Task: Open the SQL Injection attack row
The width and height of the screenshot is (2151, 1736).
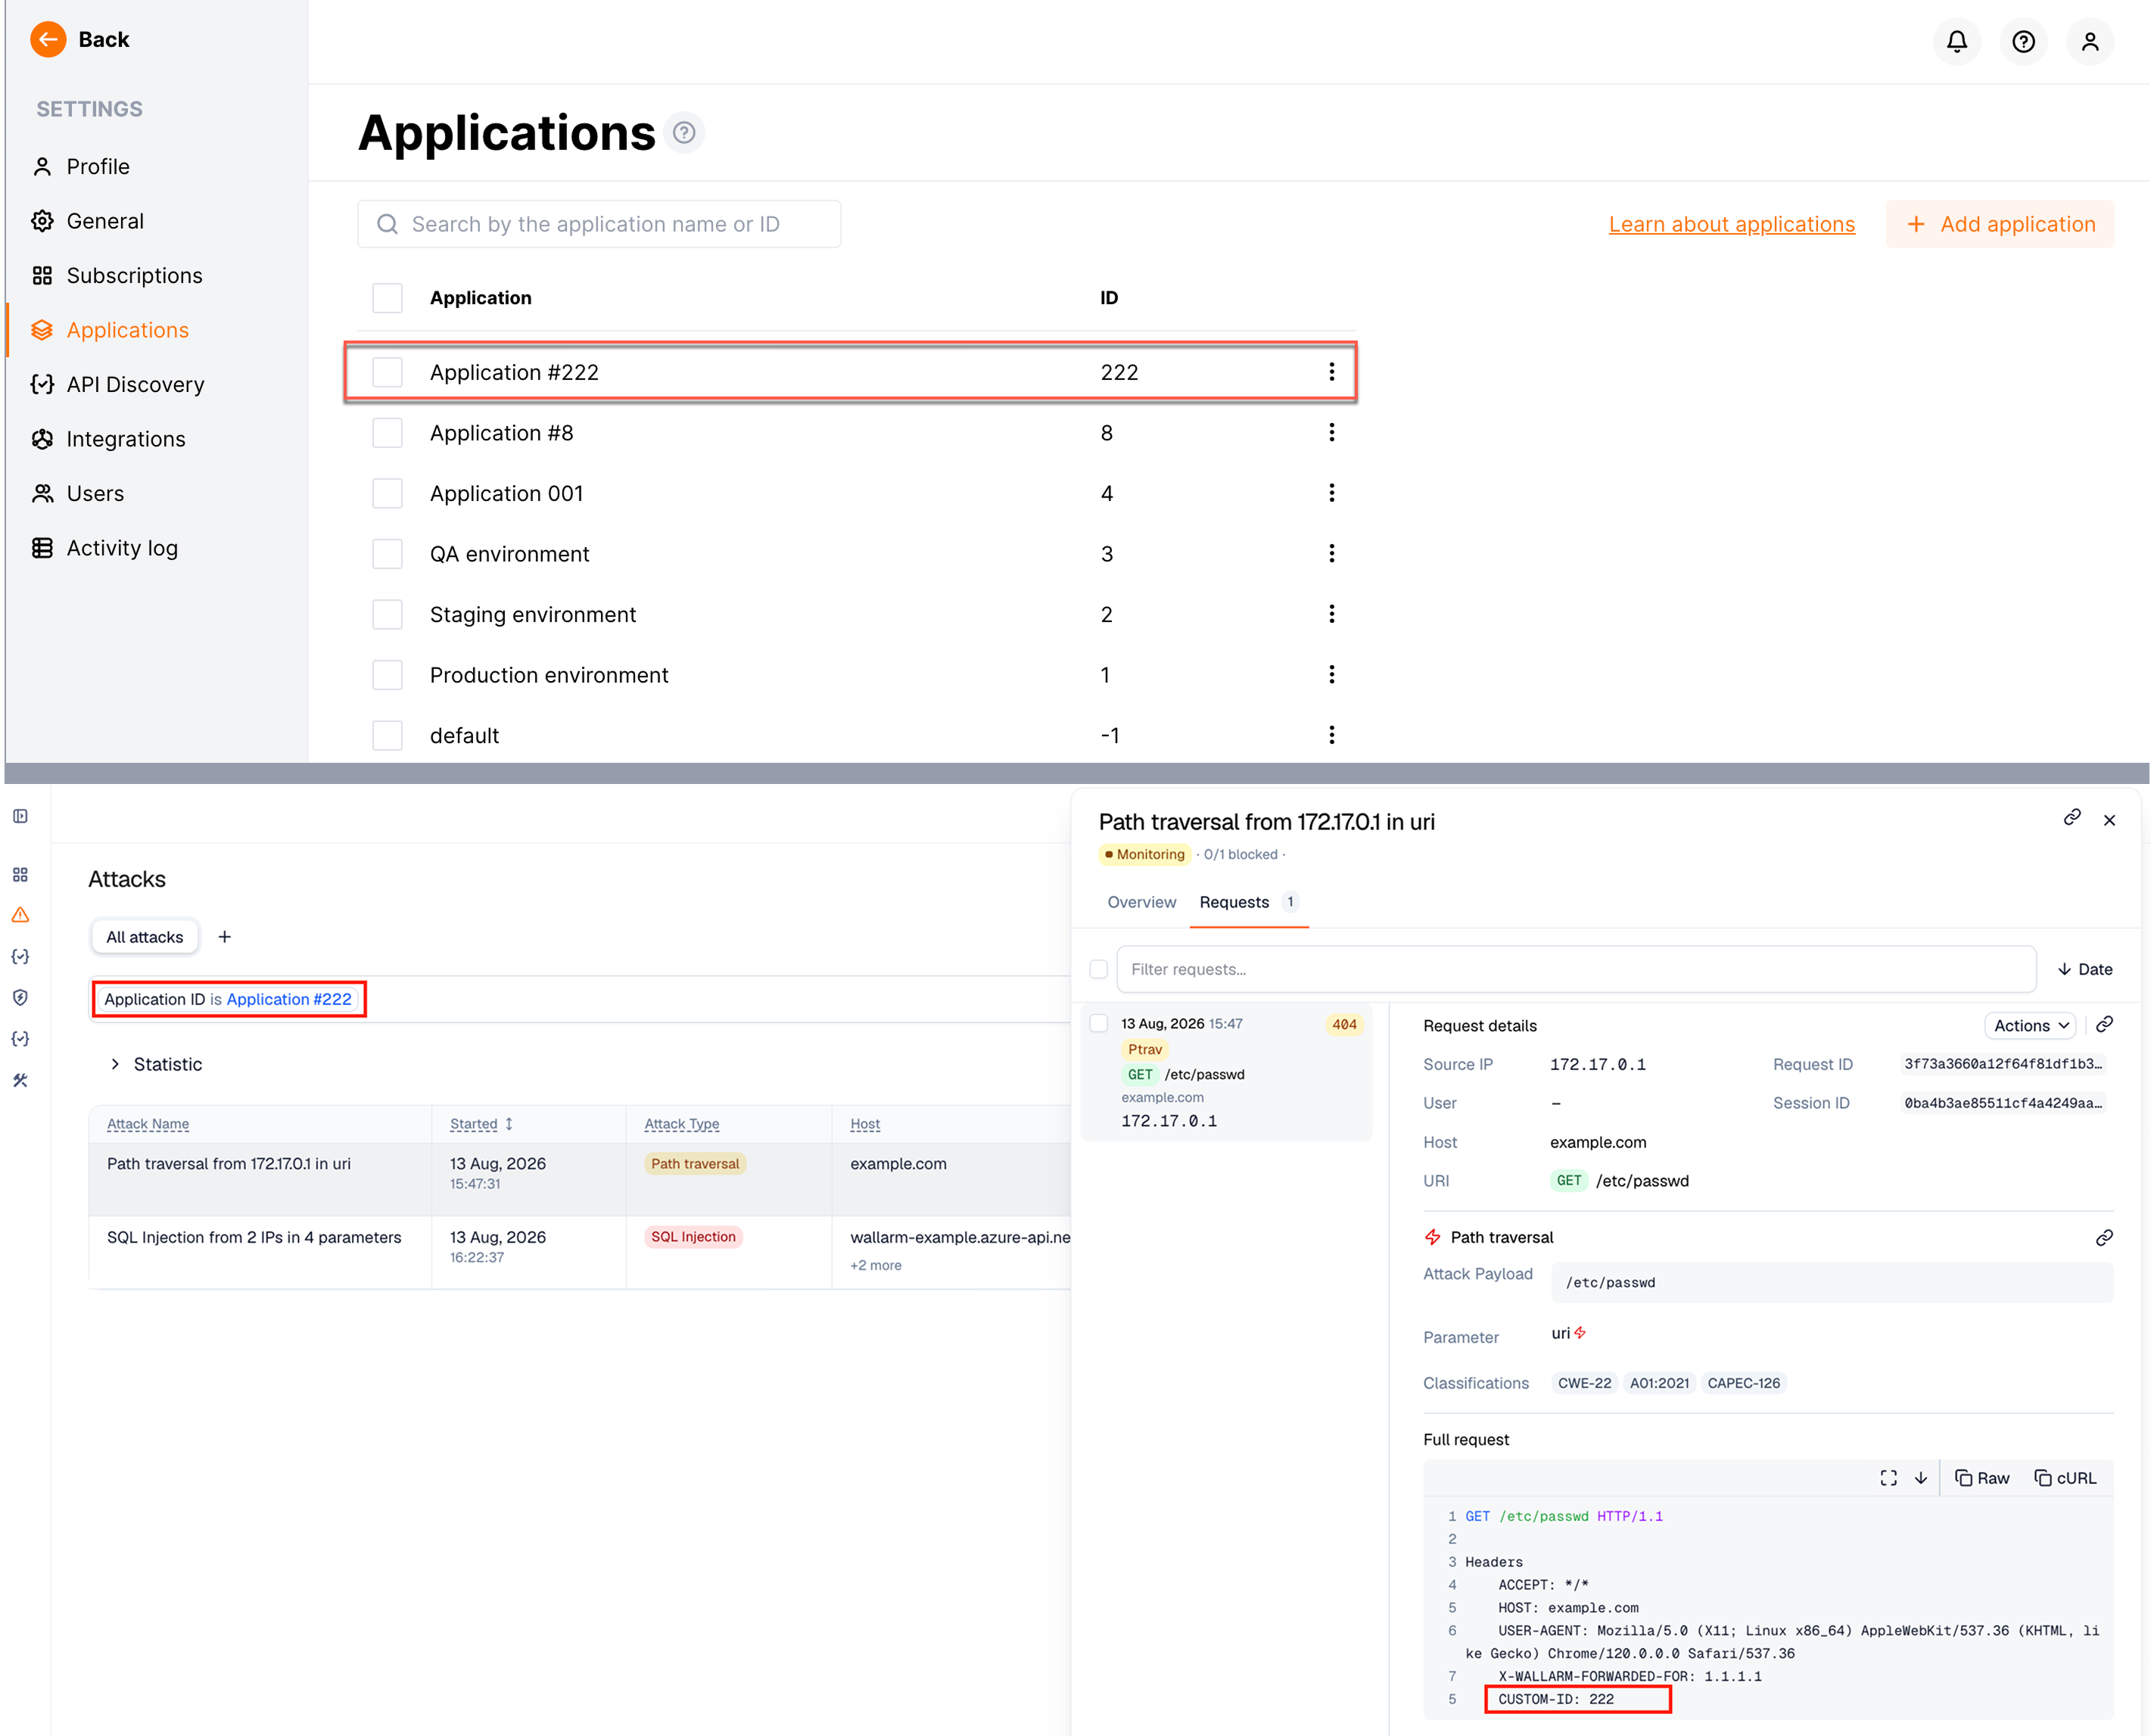Action: point(580,1252)
